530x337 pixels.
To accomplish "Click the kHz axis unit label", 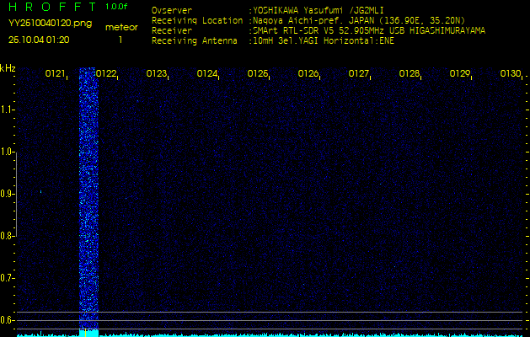I will pyautogui.click(x=8, y=68).
